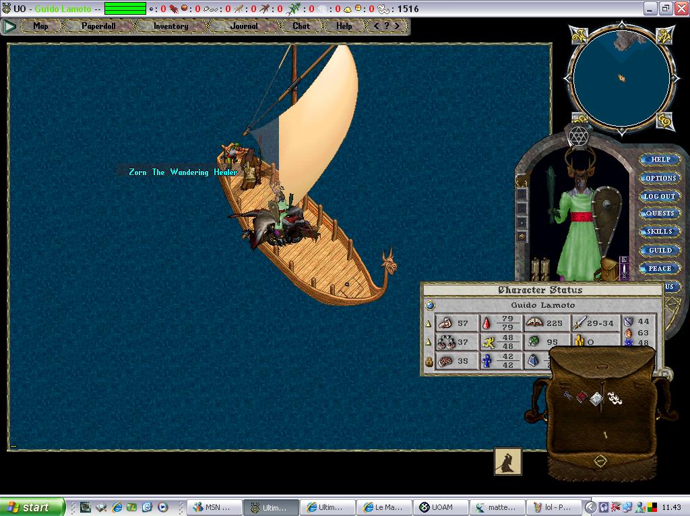690x516 pixels.
Task: Toggle the strength stat lock arrow
Action: click(429, 324)
